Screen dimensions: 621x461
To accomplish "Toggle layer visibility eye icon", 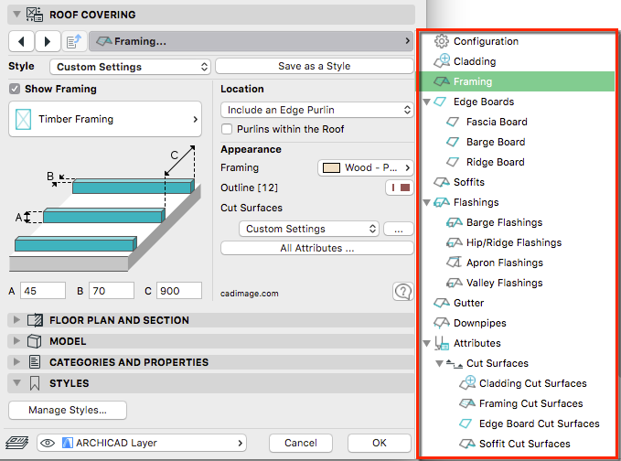I will (48, 443).
